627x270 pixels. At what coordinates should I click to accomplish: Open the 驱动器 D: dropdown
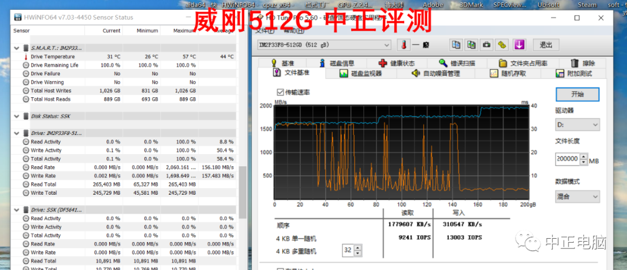pos(578,125)
